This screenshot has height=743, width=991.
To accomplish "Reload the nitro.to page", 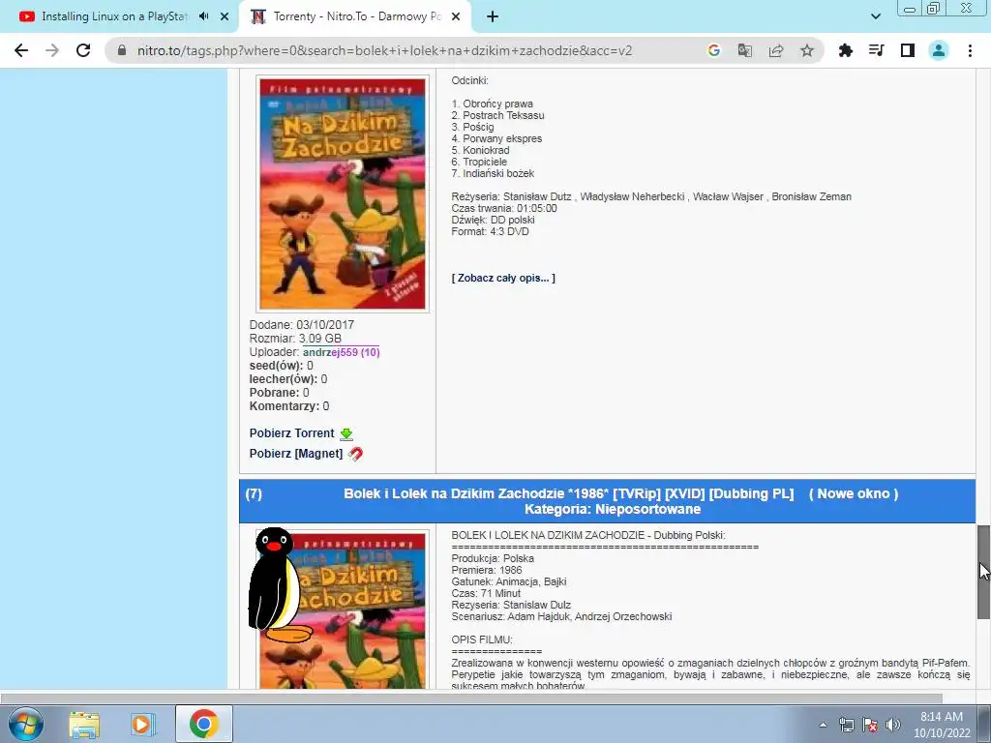I will pyautogui.click(x=83, y=50).
